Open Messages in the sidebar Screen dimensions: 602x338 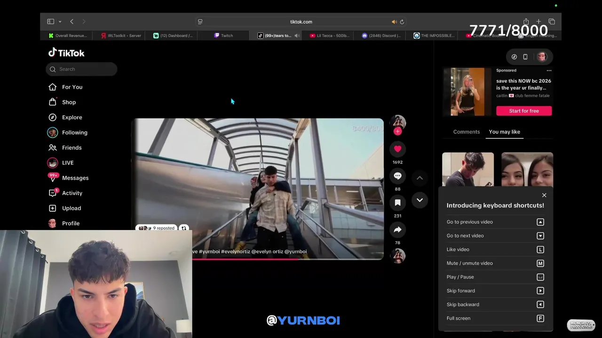68,178
